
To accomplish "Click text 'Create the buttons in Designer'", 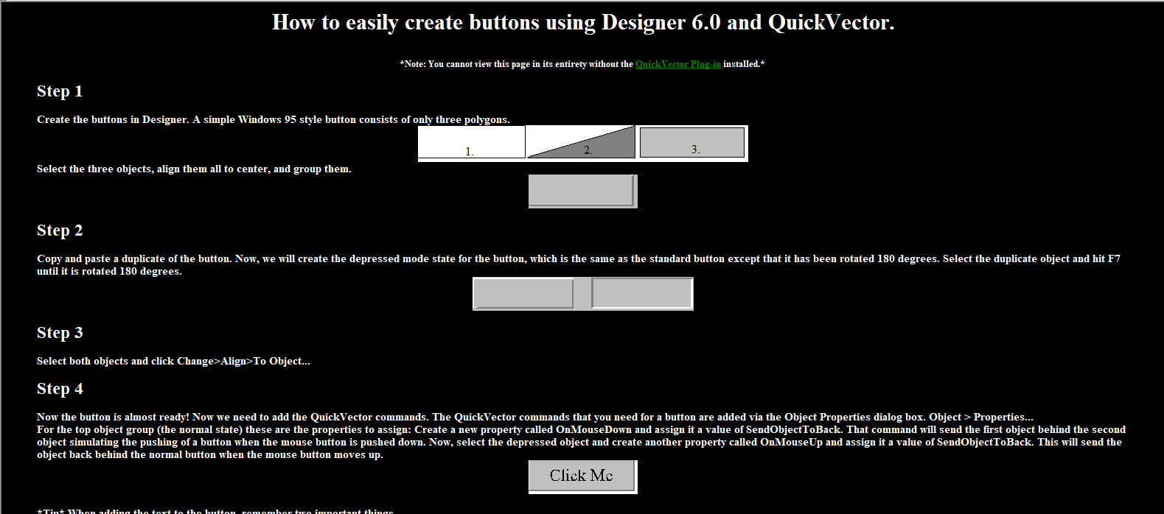I will [113, 119].
